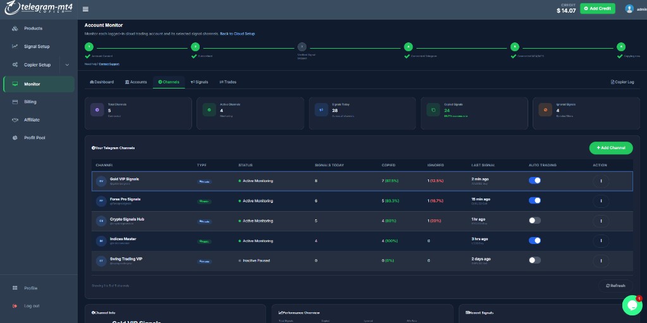Click the Add Channel button
This screenshot has height=323, width=647.
[611, 148]
